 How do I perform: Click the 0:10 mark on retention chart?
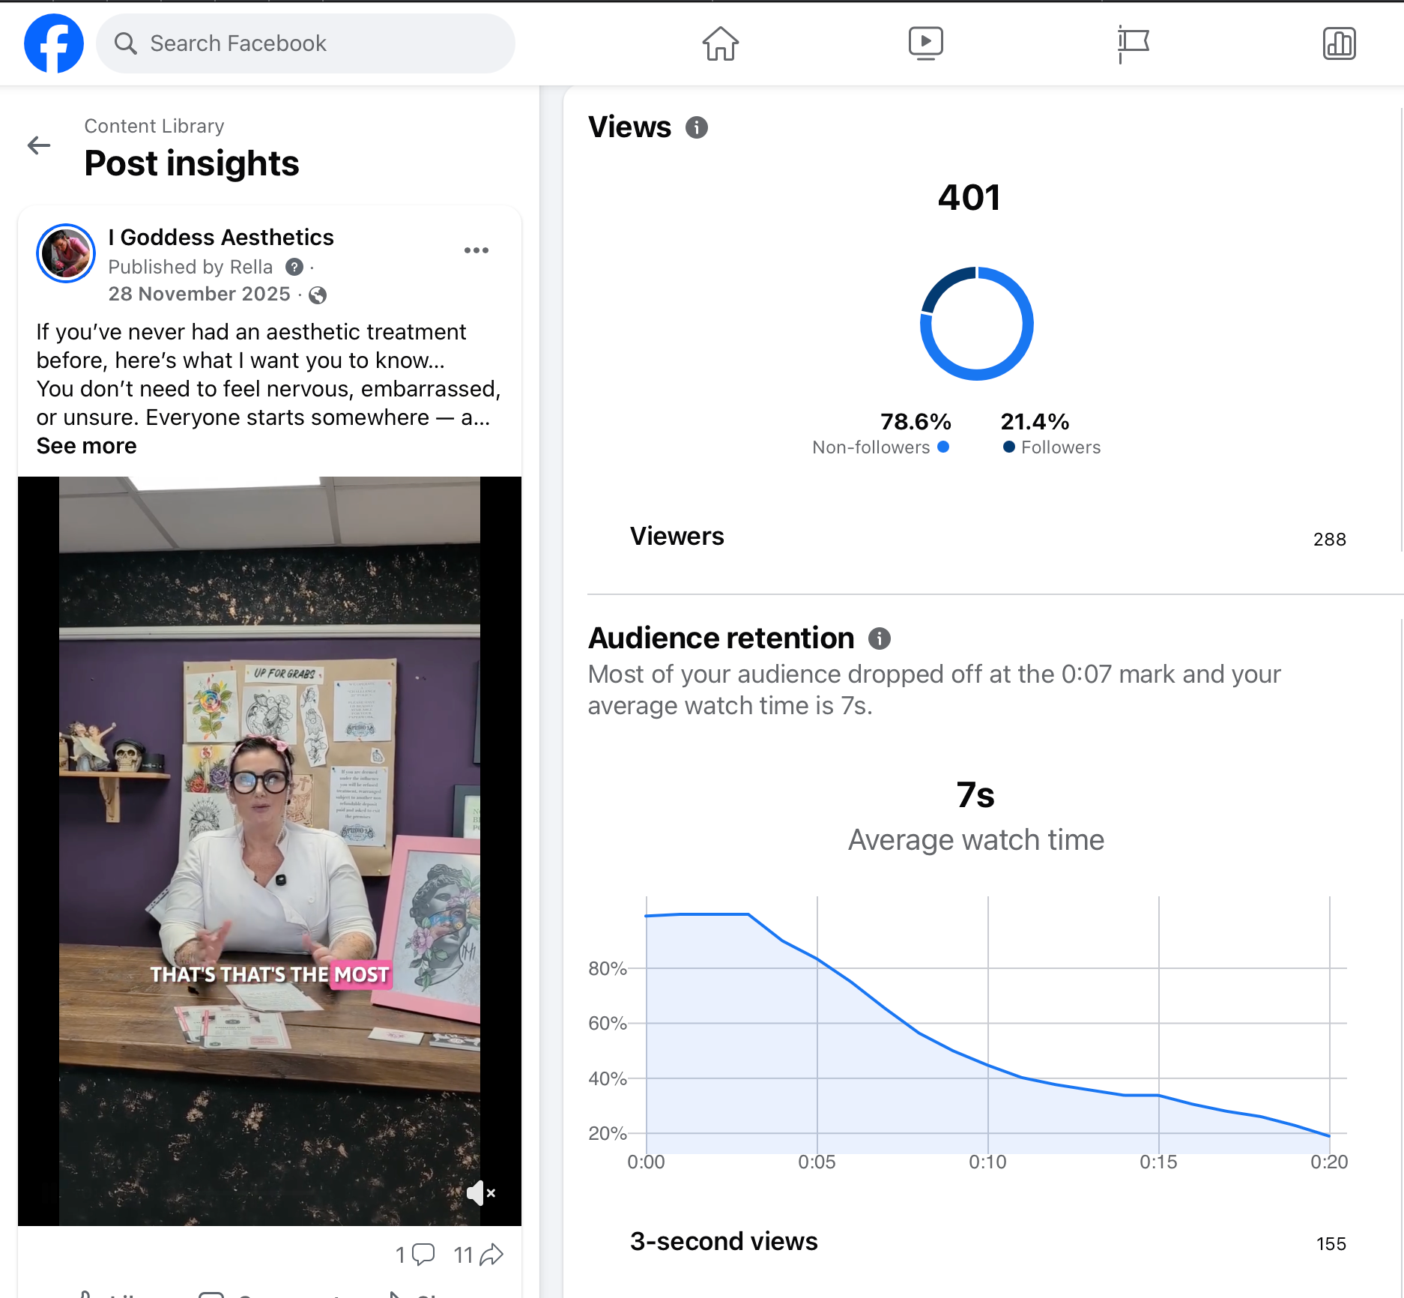pyautogui.click(x=987, y=1162)
